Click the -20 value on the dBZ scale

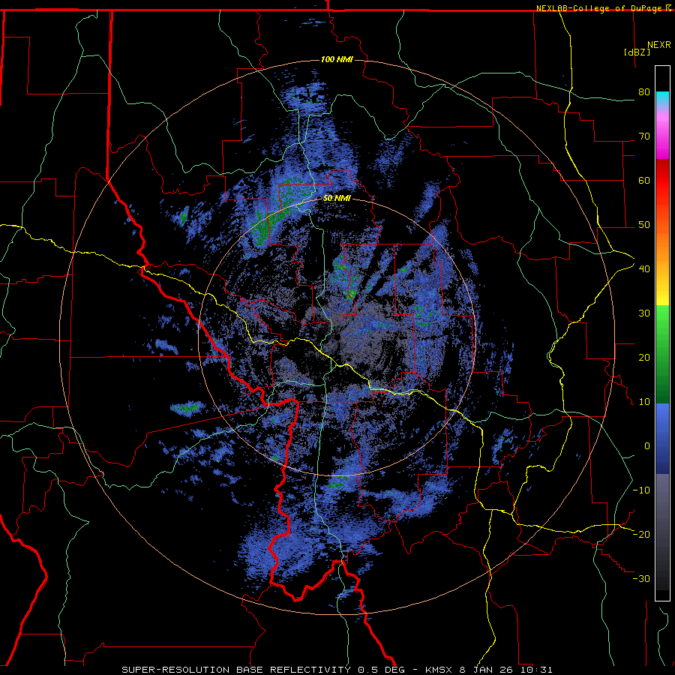tap(641, 534)
